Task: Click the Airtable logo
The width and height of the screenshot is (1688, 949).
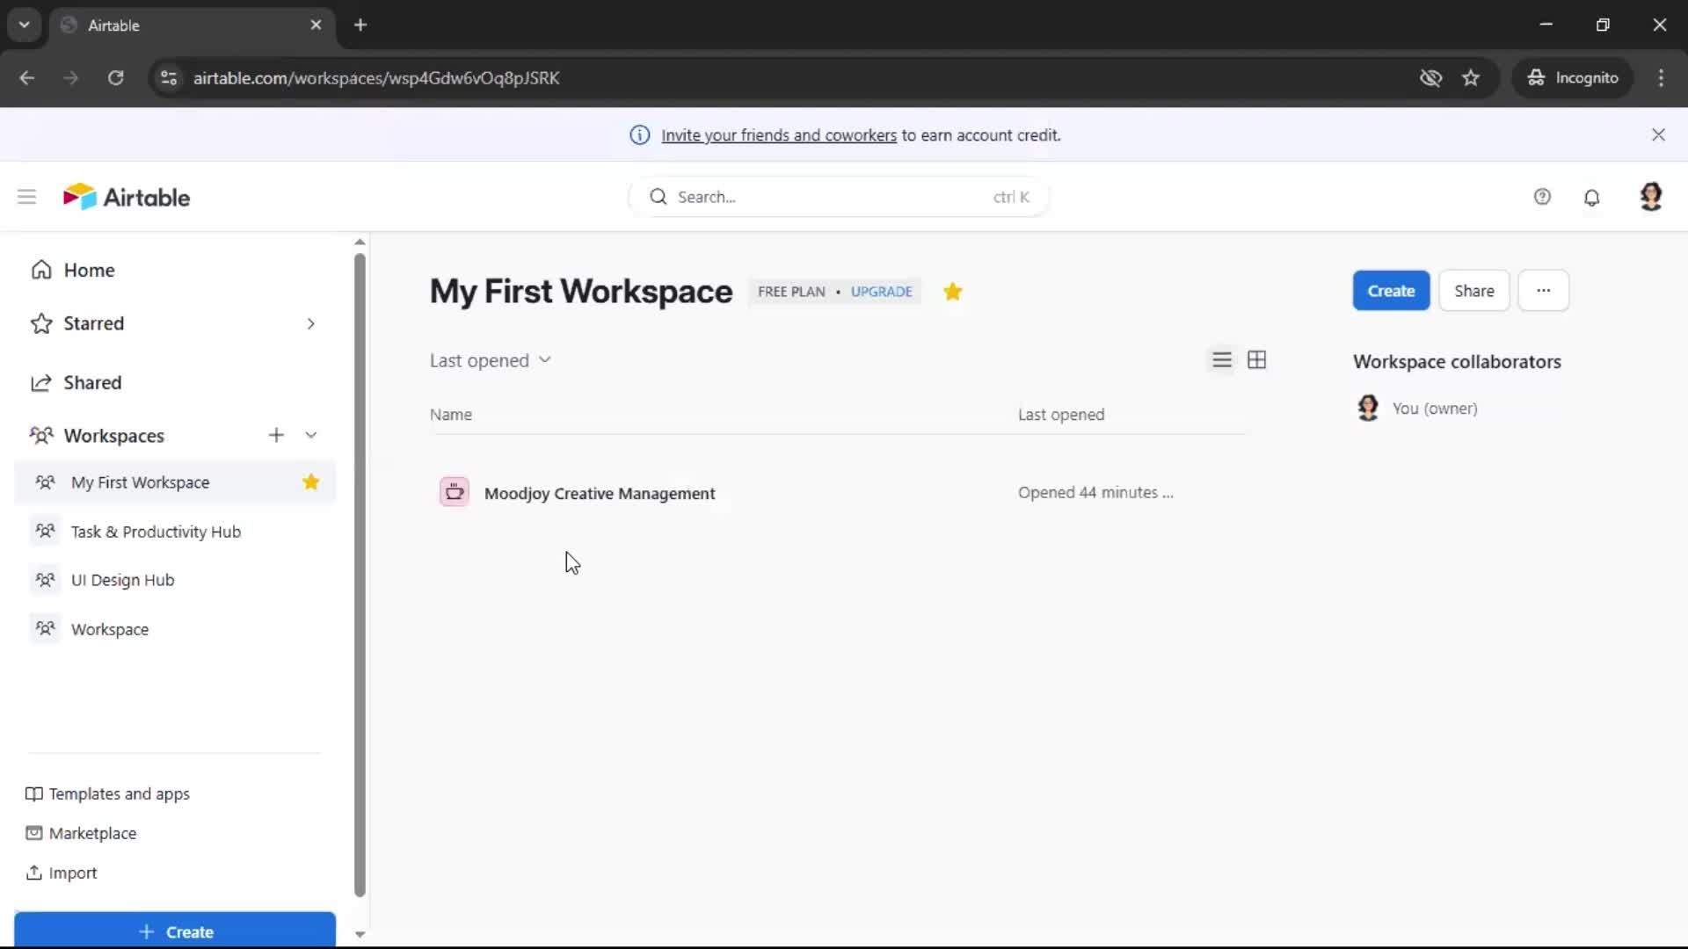Action: 127,197
